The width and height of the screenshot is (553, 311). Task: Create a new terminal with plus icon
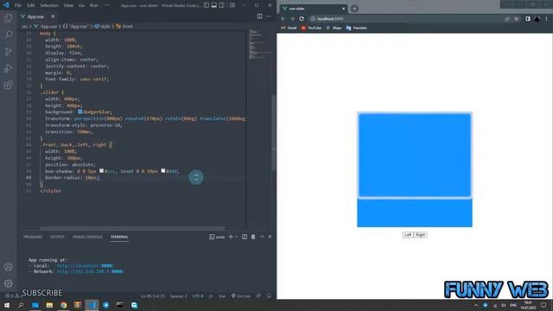click(231, 237)
